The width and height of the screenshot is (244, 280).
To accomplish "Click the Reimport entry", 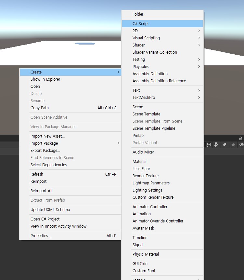I will 71,181.
